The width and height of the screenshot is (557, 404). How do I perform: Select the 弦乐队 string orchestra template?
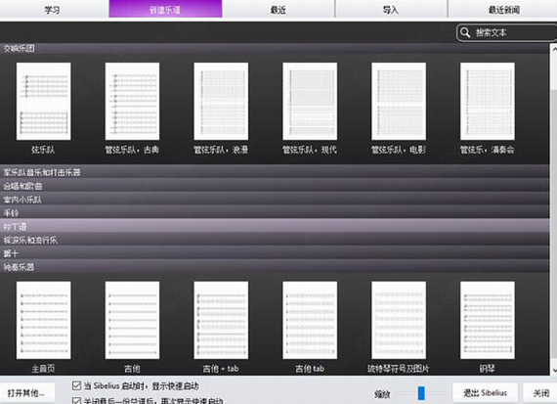[x=43, y=102]
